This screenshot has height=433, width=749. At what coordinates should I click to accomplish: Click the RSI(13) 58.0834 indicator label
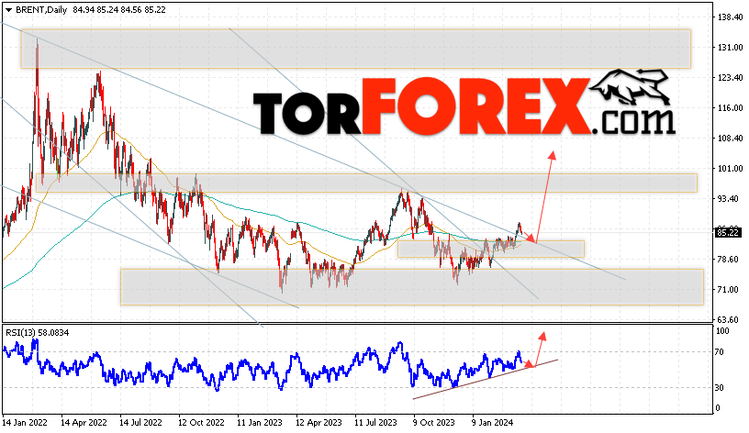tap(38, 333)
